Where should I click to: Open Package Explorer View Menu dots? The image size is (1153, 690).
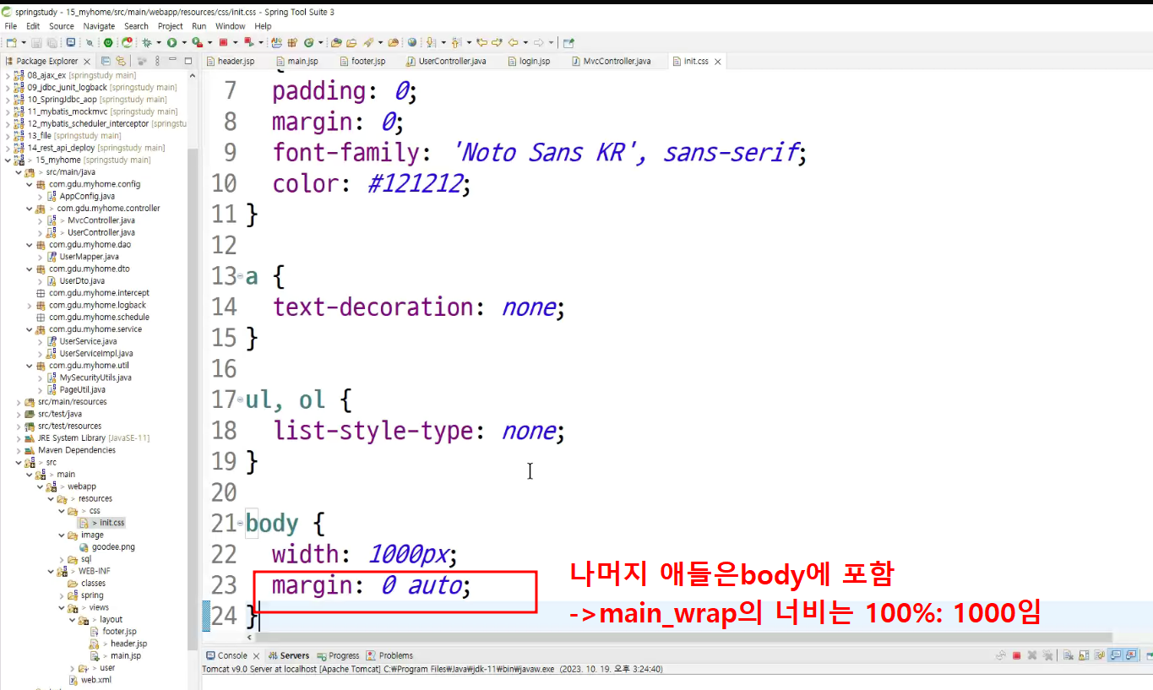pos(157,61)
